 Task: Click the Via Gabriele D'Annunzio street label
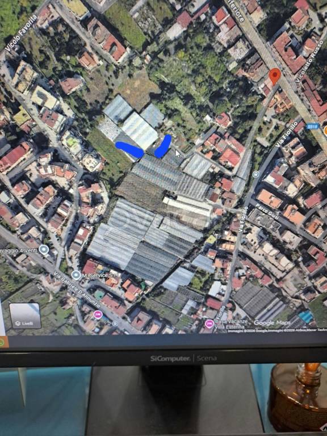point(77,290)
